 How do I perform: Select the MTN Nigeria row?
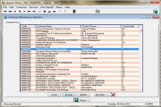[80, 31]
